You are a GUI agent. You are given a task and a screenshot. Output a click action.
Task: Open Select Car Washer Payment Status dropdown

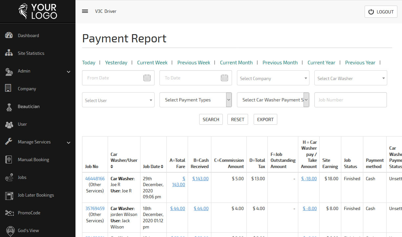click(273, 100)
